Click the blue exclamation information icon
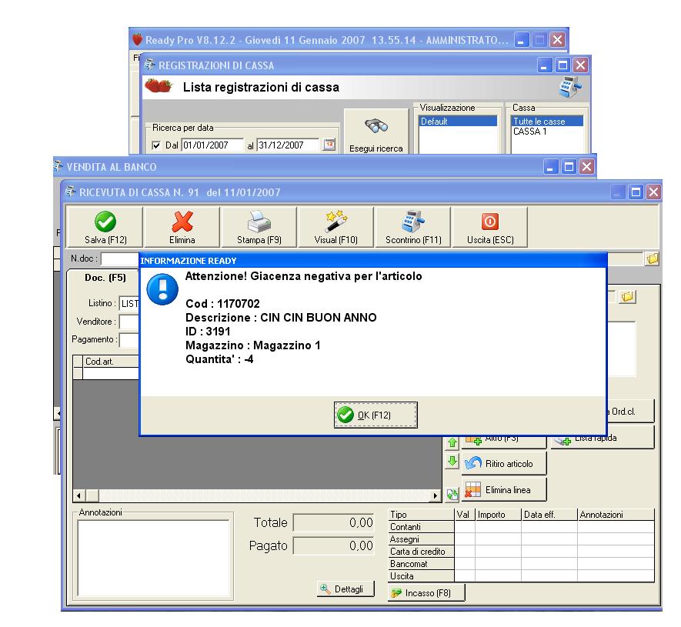 pyautogui.click(x=162, y=289)
